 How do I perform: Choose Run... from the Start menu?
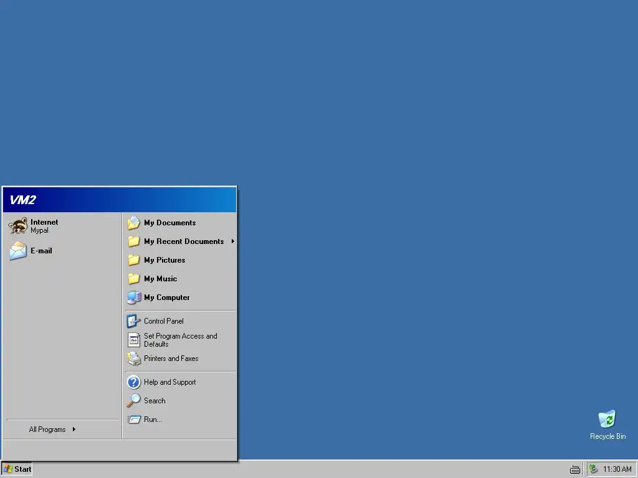[x=180, y=419]
